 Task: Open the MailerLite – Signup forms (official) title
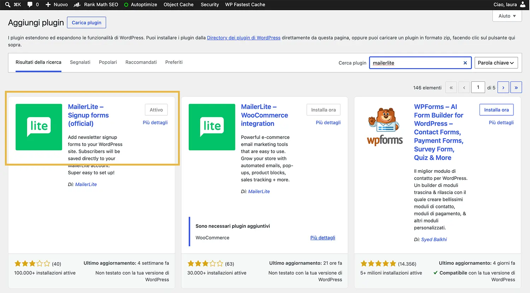pos(88,115)
